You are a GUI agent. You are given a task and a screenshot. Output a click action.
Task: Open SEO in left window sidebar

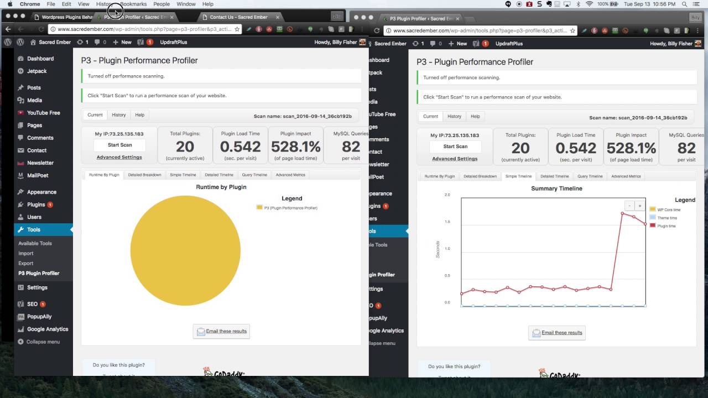click(x=32, y=304)
